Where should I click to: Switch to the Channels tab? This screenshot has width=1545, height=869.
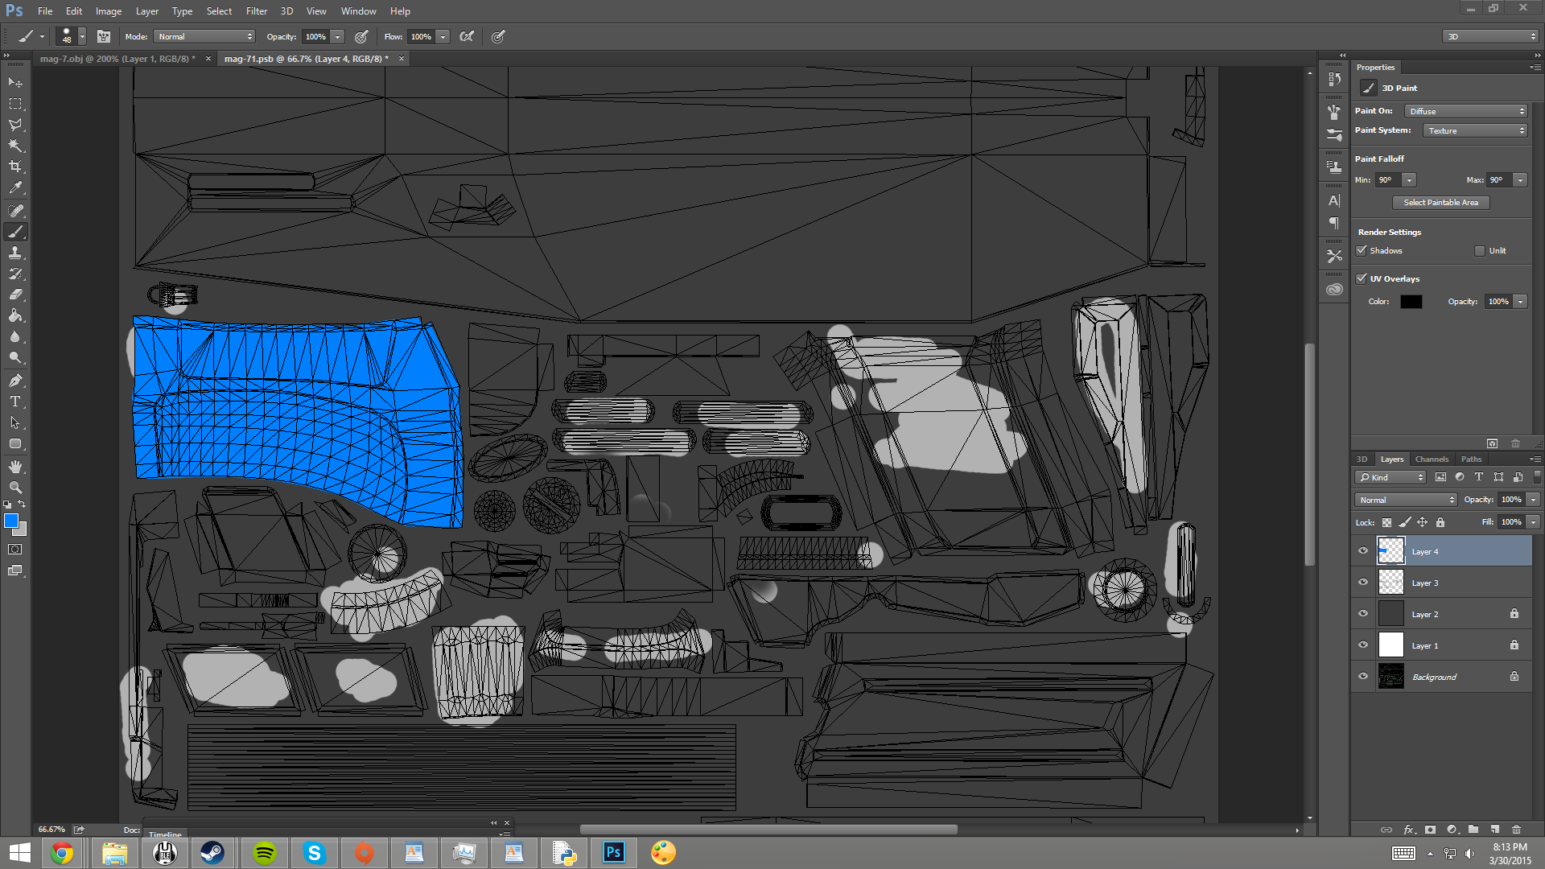pos(1432,459)
